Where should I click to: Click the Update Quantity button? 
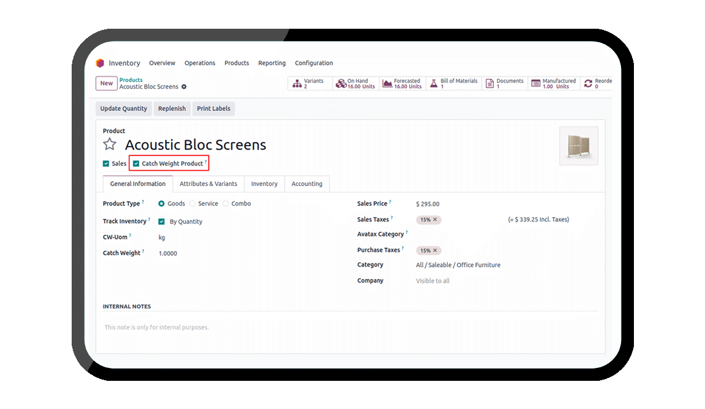point(123,109)
